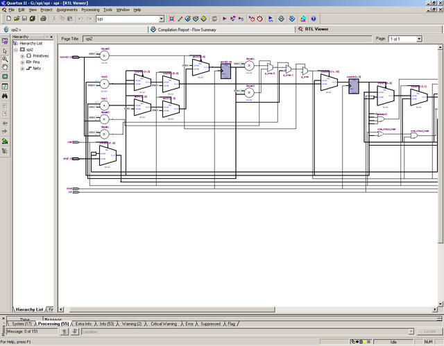Image resolution: width=444 pixels, height=346 pixels.
Task: Click the Back arrow in left toolbar
Action: pyautogui.click(x=5, y=123)
